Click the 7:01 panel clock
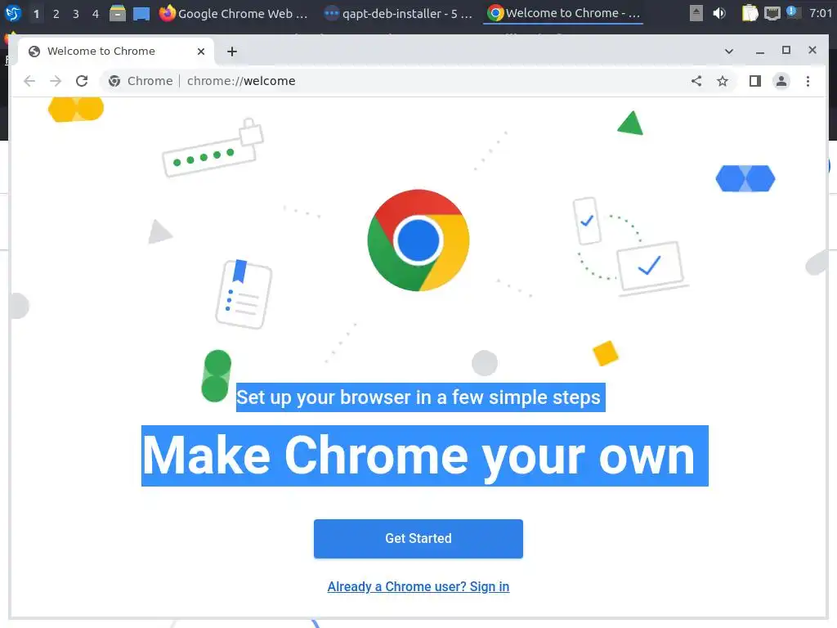This screenshot has width=837, height=628. [821, 13]
